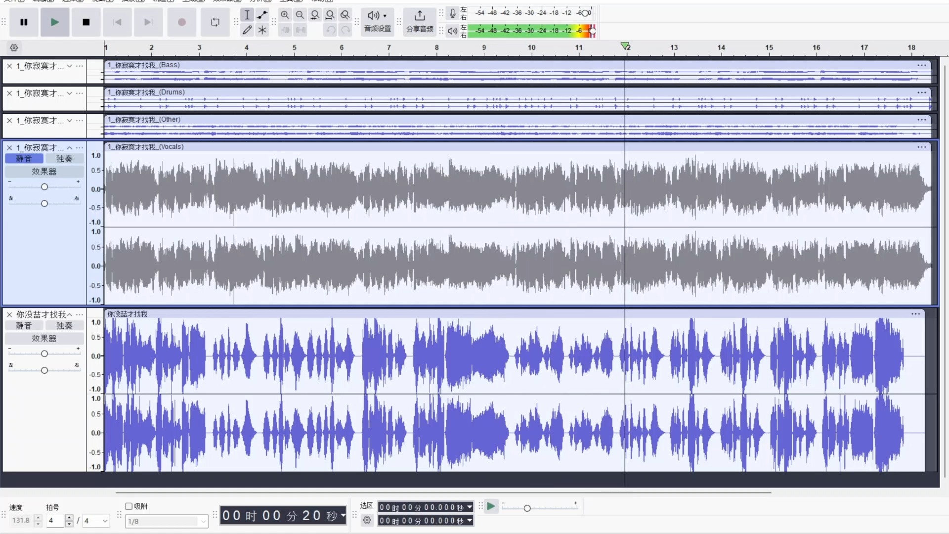The width and height of the screenshot is (949, 534).
Task: Collapse the Vocals track
Action: tap(70, 148)
